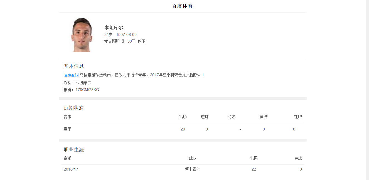Click the 红牌 column header
The height and width of the screenshot is (180, 369).
click(x=298, y=117)
